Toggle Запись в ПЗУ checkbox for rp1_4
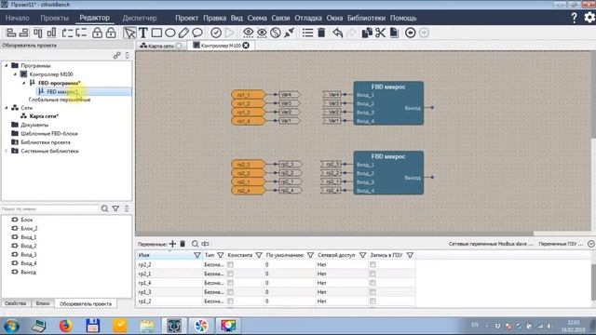Viewport: 596px width, 335px height. click(372, 283)
